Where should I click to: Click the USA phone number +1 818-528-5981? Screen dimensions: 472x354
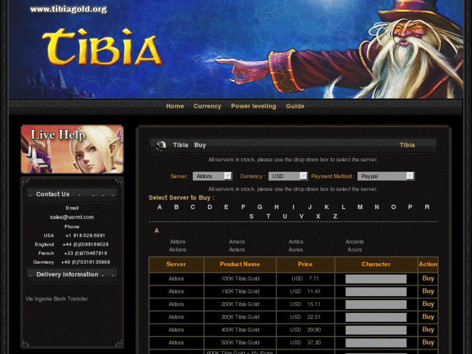(85, 235)
